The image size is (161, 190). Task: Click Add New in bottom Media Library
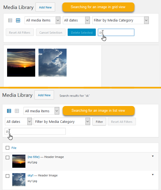pyautogui.click(x=44, y=95)
